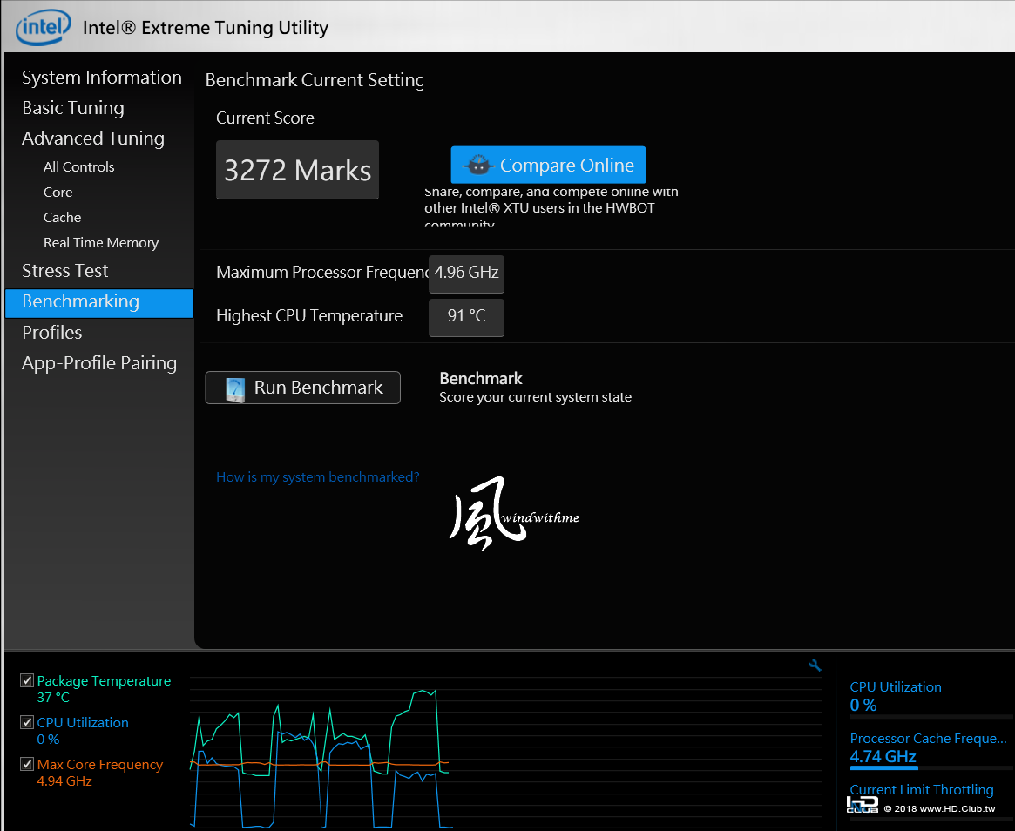Image resolution: width=1015 pixels, height=831 pixels.
Task: Open Core tuning sub-item
Action: point(58,193)
